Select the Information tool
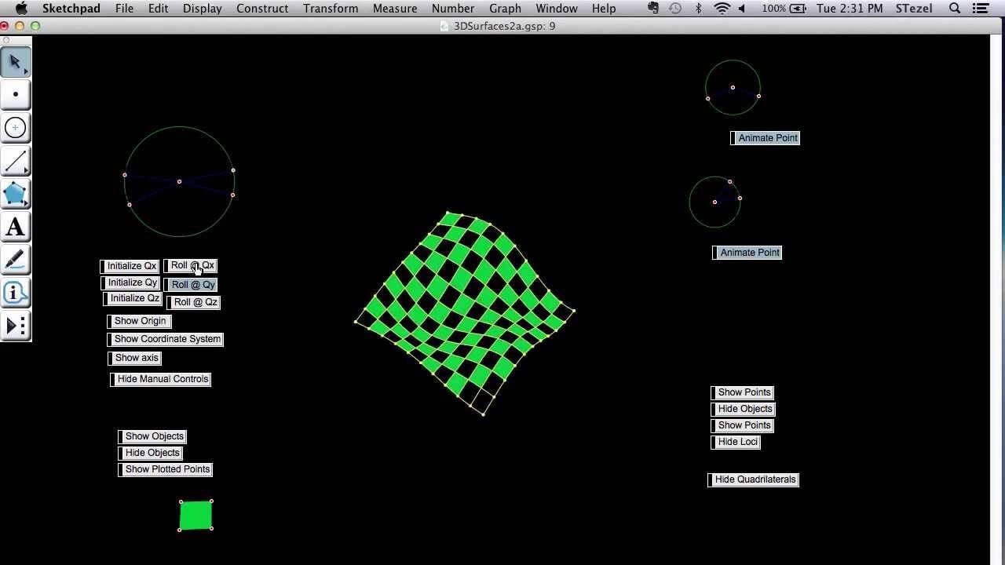 [16, 293]
